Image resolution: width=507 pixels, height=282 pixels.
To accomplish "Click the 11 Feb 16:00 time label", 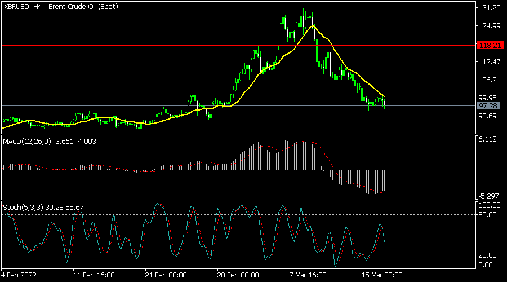I will 94,275.
